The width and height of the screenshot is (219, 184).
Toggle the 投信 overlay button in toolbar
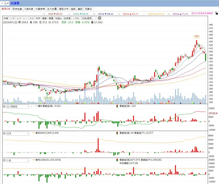point(19,18)
